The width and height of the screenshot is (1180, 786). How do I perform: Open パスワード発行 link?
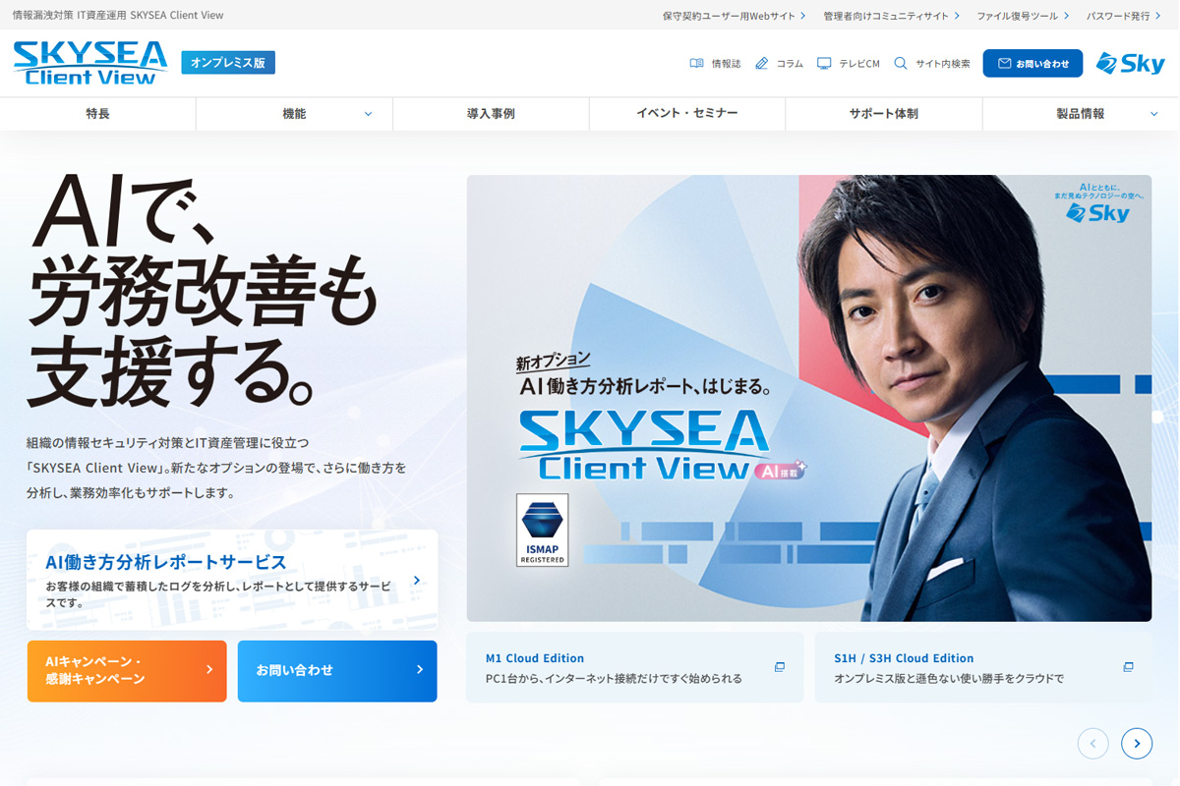point(1125,16)
